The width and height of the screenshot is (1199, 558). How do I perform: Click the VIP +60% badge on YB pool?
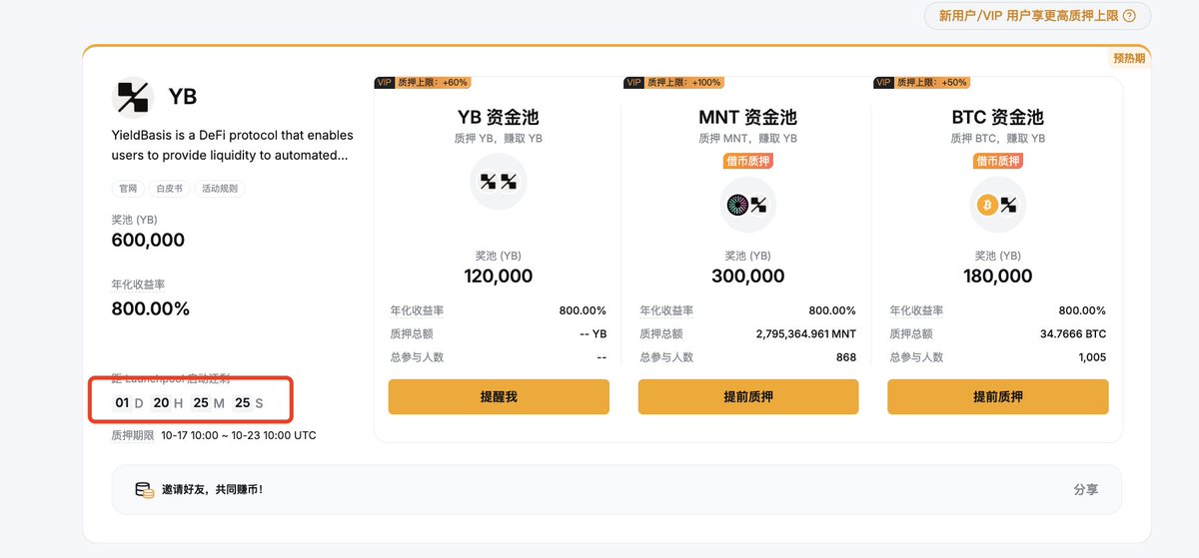[423, 83]
